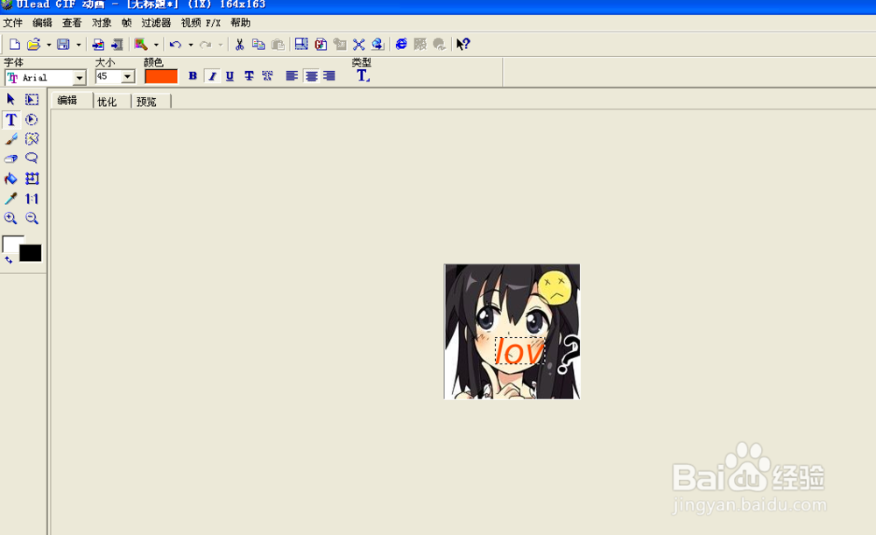Switch to the 预览 tab
The height and width of the screenshot is (535, 876).
point(146,102)
